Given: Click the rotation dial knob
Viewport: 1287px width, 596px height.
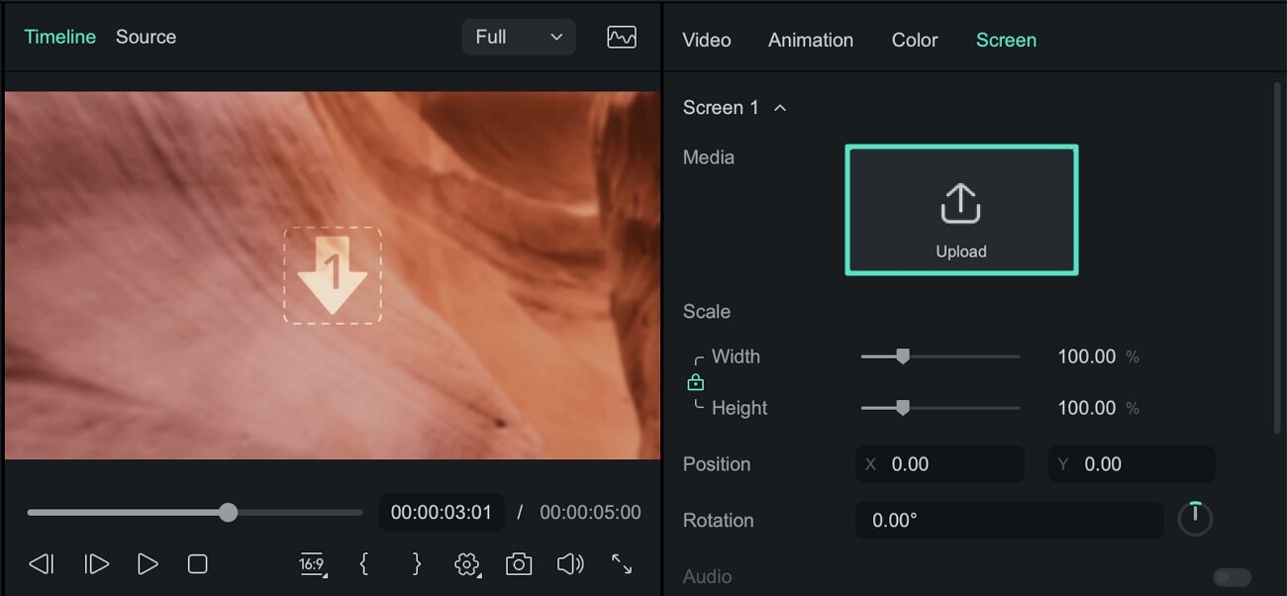Looking at the screenshot, I should point(1195,519).
